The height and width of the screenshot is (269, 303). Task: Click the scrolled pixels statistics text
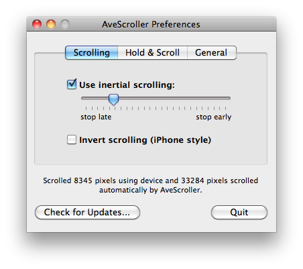[x=151, y=185]
